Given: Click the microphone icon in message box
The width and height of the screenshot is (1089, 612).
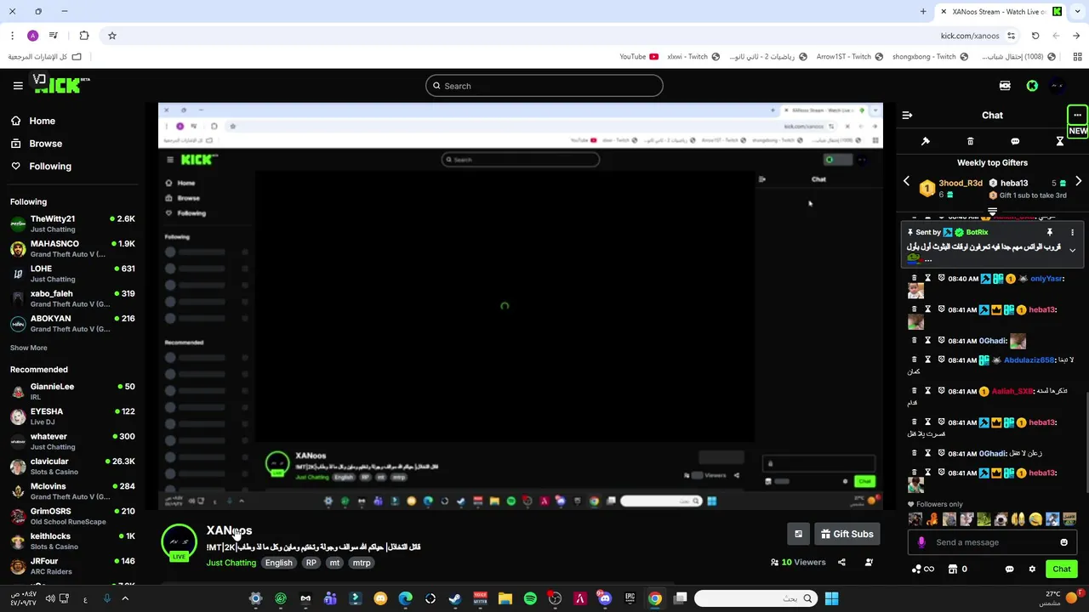Looking at the screenshot, I should pos(921,542).
